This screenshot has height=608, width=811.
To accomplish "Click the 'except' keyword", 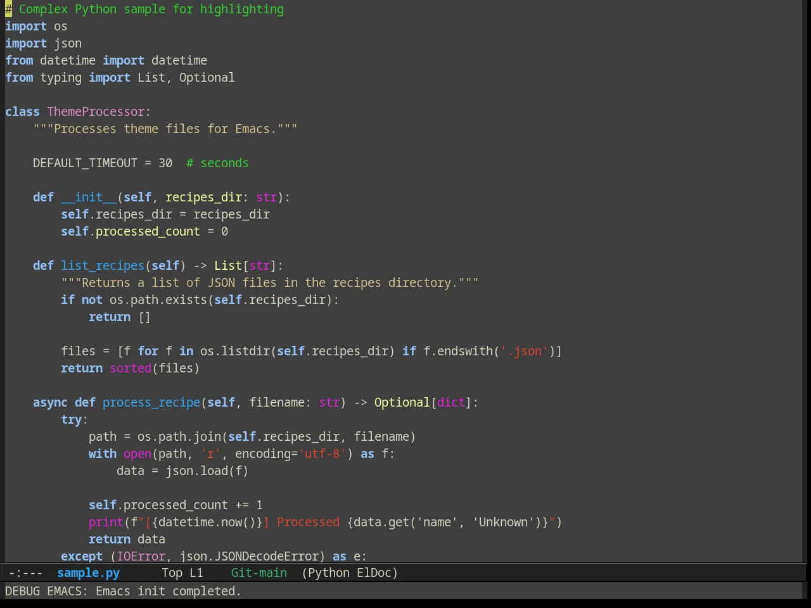I will pos(82,557).
